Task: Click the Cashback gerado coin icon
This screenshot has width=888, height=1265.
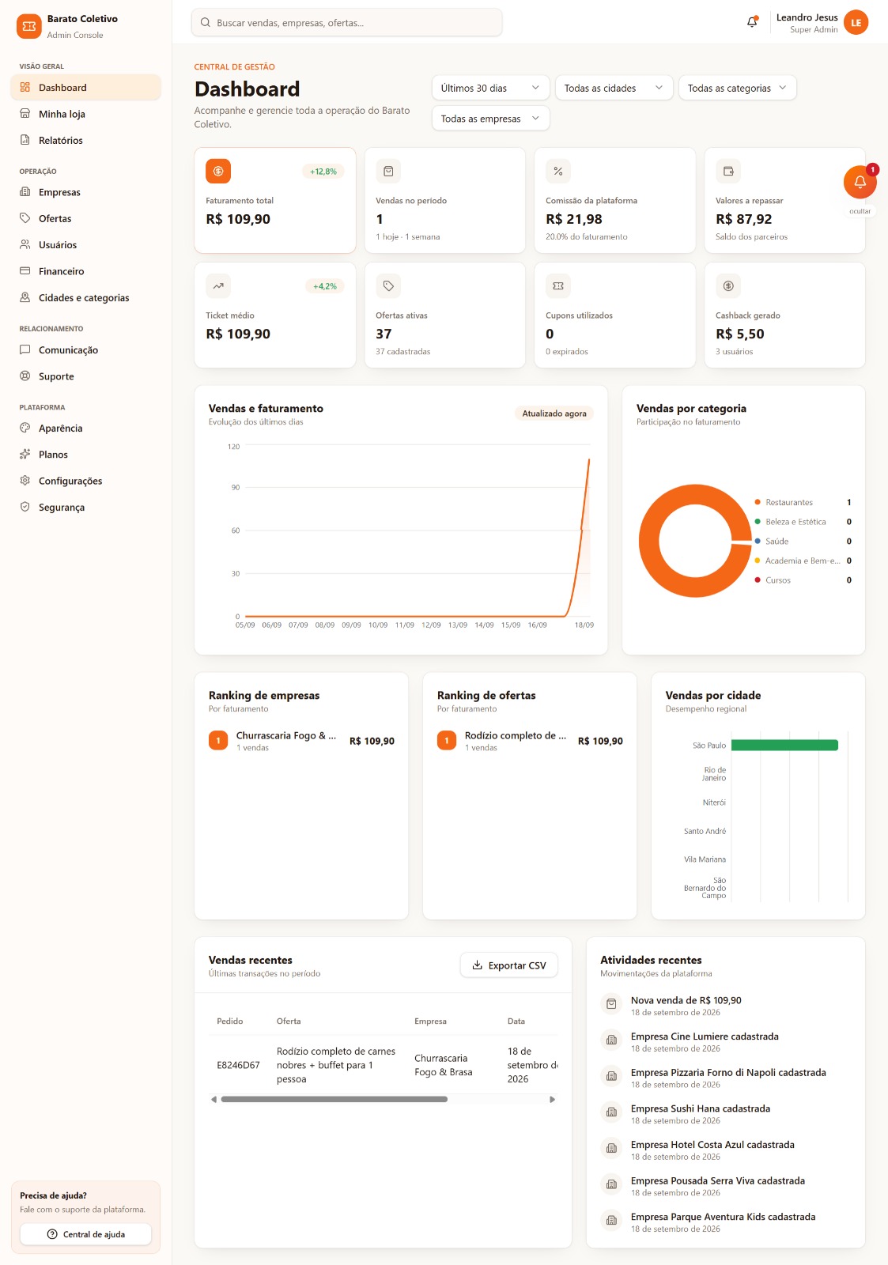Action: pyautogui.click(x=728, y=285)
